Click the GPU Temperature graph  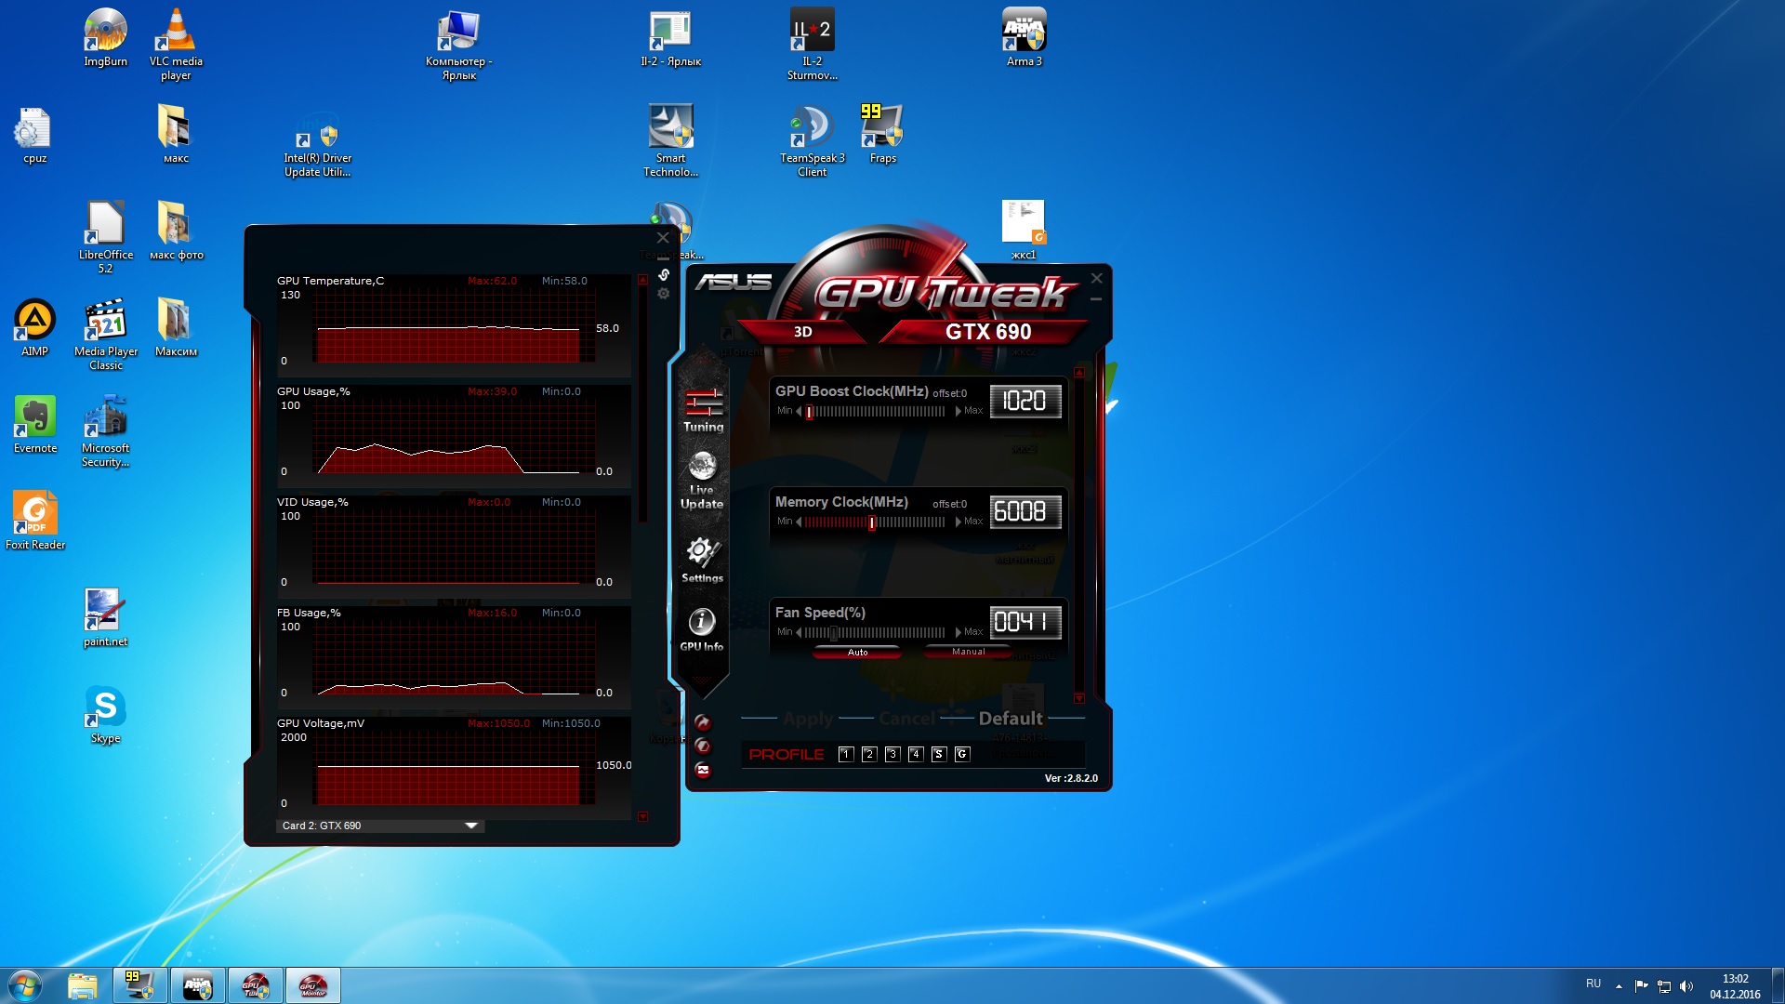pos(453,324)
